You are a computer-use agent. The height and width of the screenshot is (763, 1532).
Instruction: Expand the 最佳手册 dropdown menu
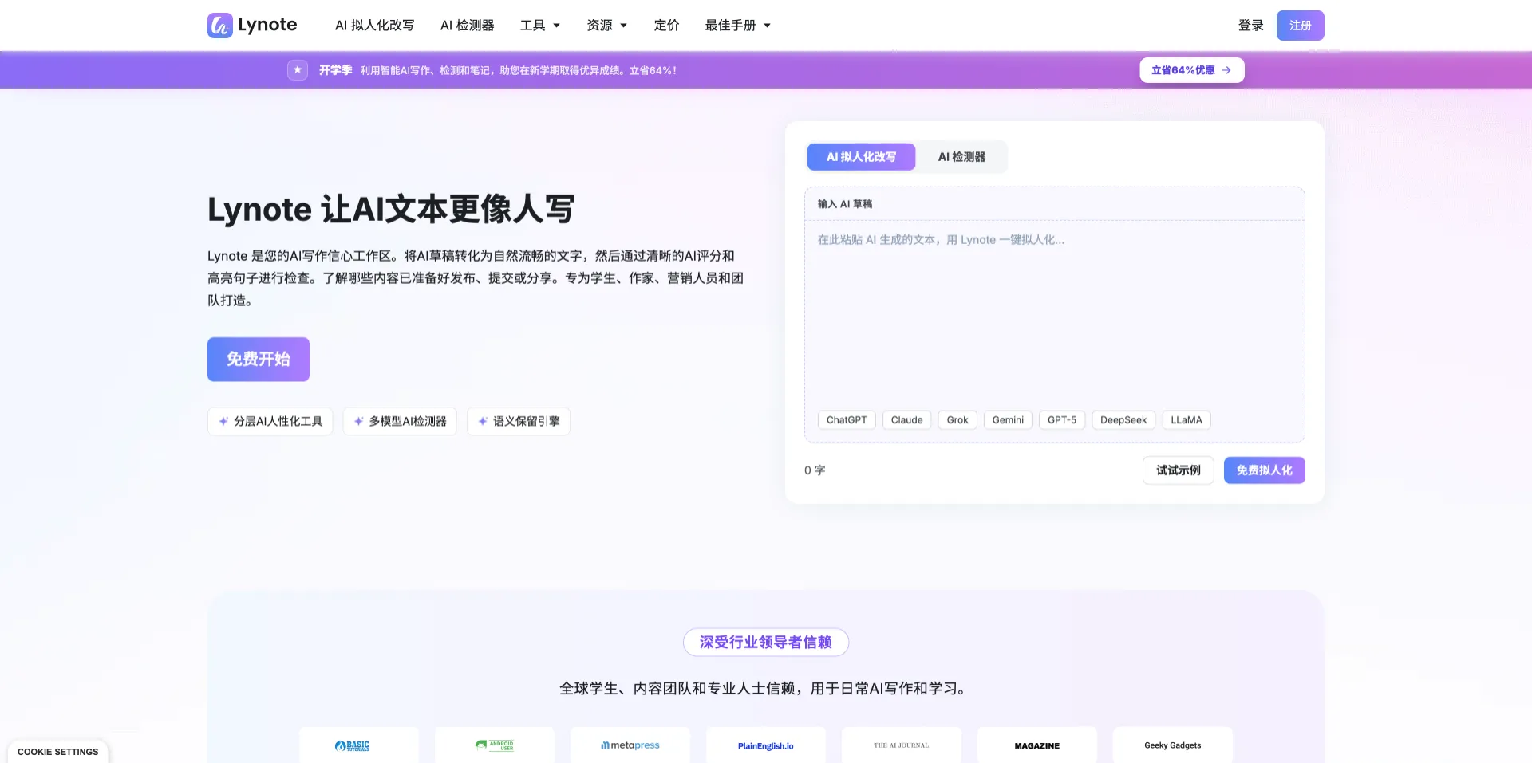(738, 26)
